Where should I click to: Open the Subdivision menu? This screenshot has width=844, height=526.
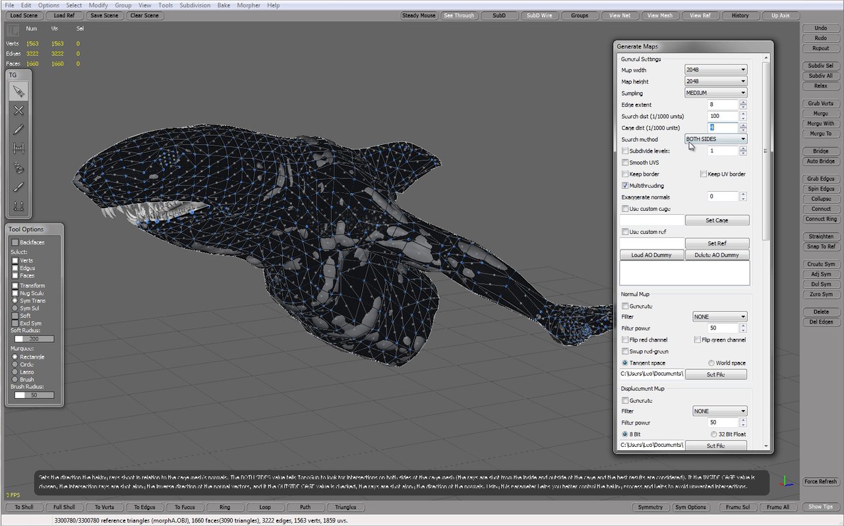(x=195, y=5)
